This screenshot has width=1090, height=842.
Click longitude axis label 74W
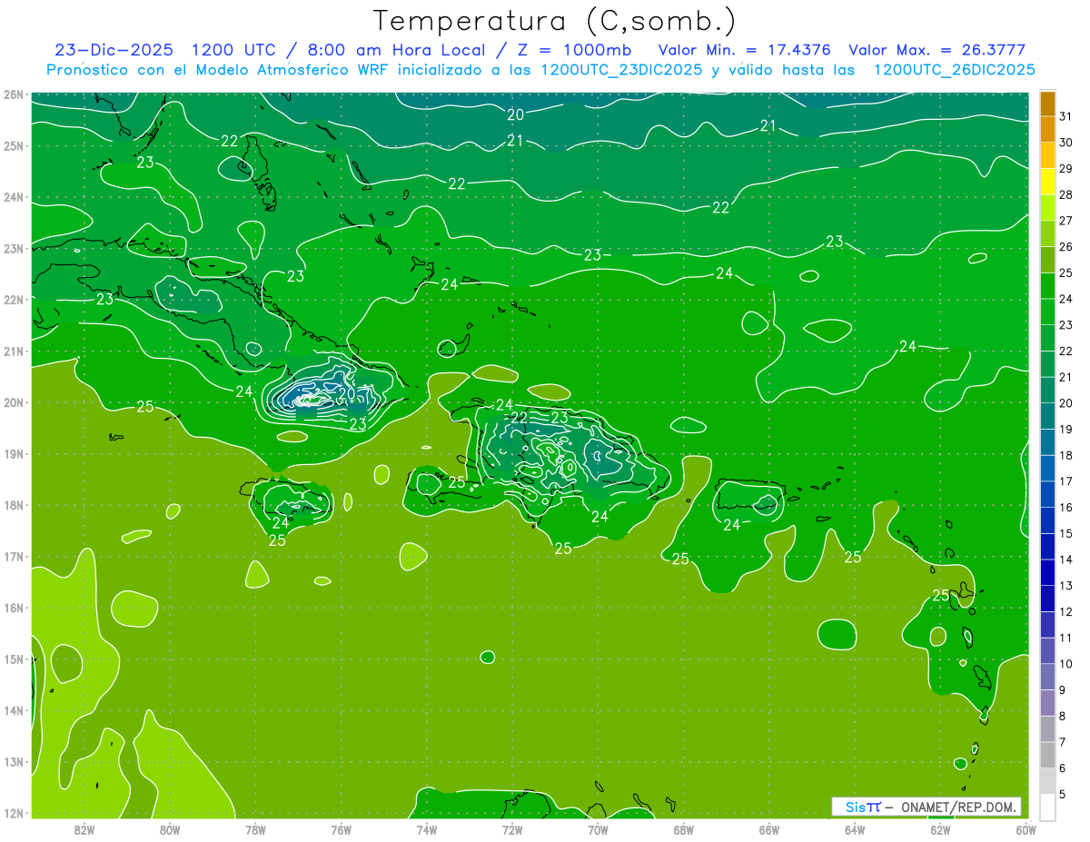pyautogui.click(x=427, y=830)
